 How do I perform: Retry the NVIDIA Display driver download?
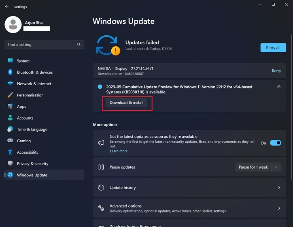[x=276, y=71]
